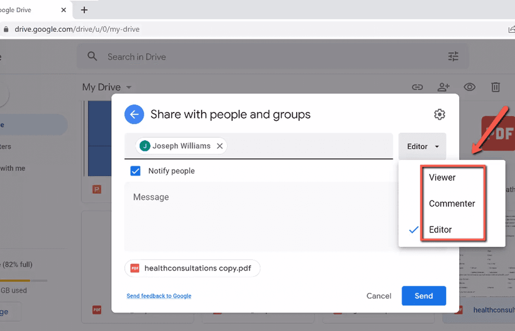Image resolution: width=515 pixels, height=331 pixels.
Task: Click the back arrow in the share dialog
Action: [x=134, y=114]
